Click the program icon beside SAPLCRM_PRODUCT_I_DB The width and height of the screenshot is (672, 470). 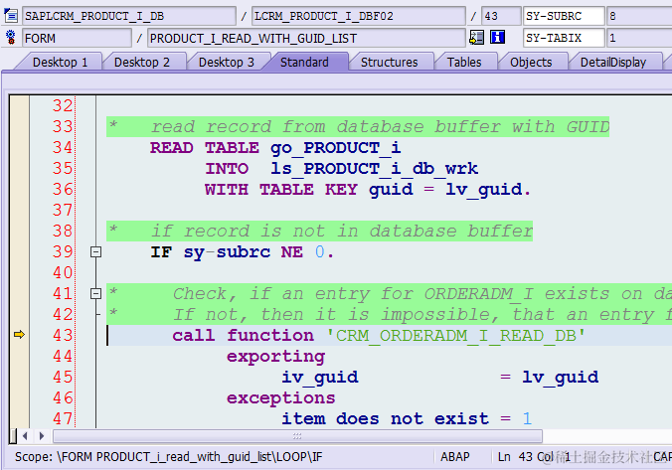coord(10,16)
